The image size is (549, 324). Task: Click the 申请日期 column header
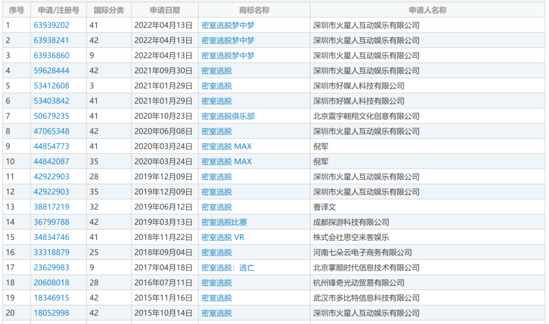click(x=165, y=10)
